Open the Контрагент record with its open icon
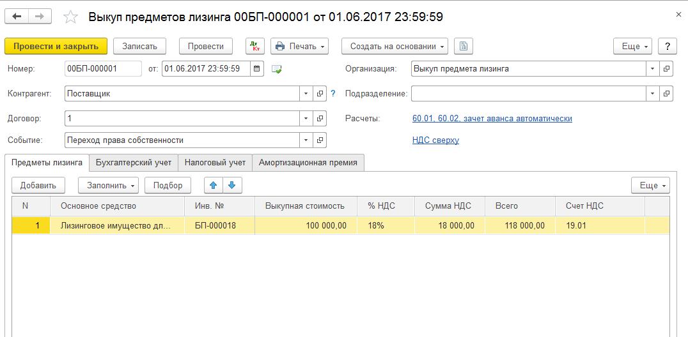 click(320, 93)
